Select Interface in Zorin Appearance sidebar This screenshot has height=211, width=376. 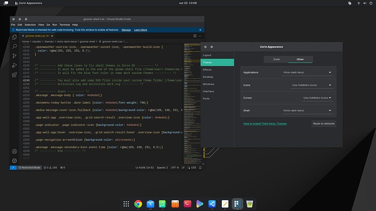click(x=217, y=91)
